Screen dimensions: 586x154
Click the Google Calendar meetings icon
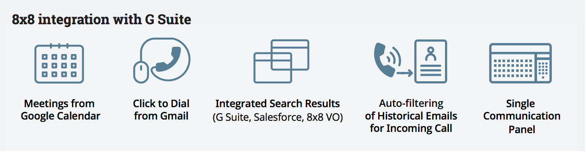pos(59,63)
